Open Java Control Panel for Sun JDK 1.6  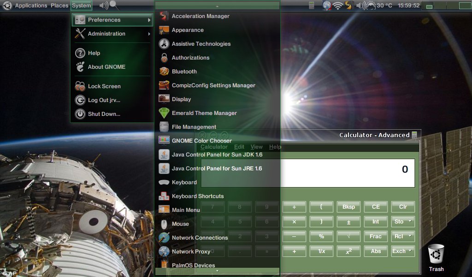[218, 155]
